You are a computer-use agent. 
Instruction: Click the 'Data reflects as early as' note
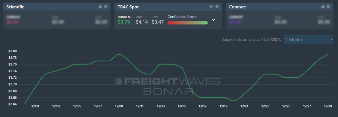coord(251,40)
